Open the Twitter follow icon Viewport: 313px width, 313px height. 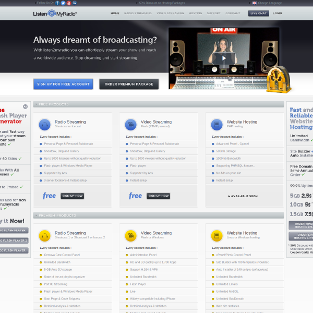point(63,3)
